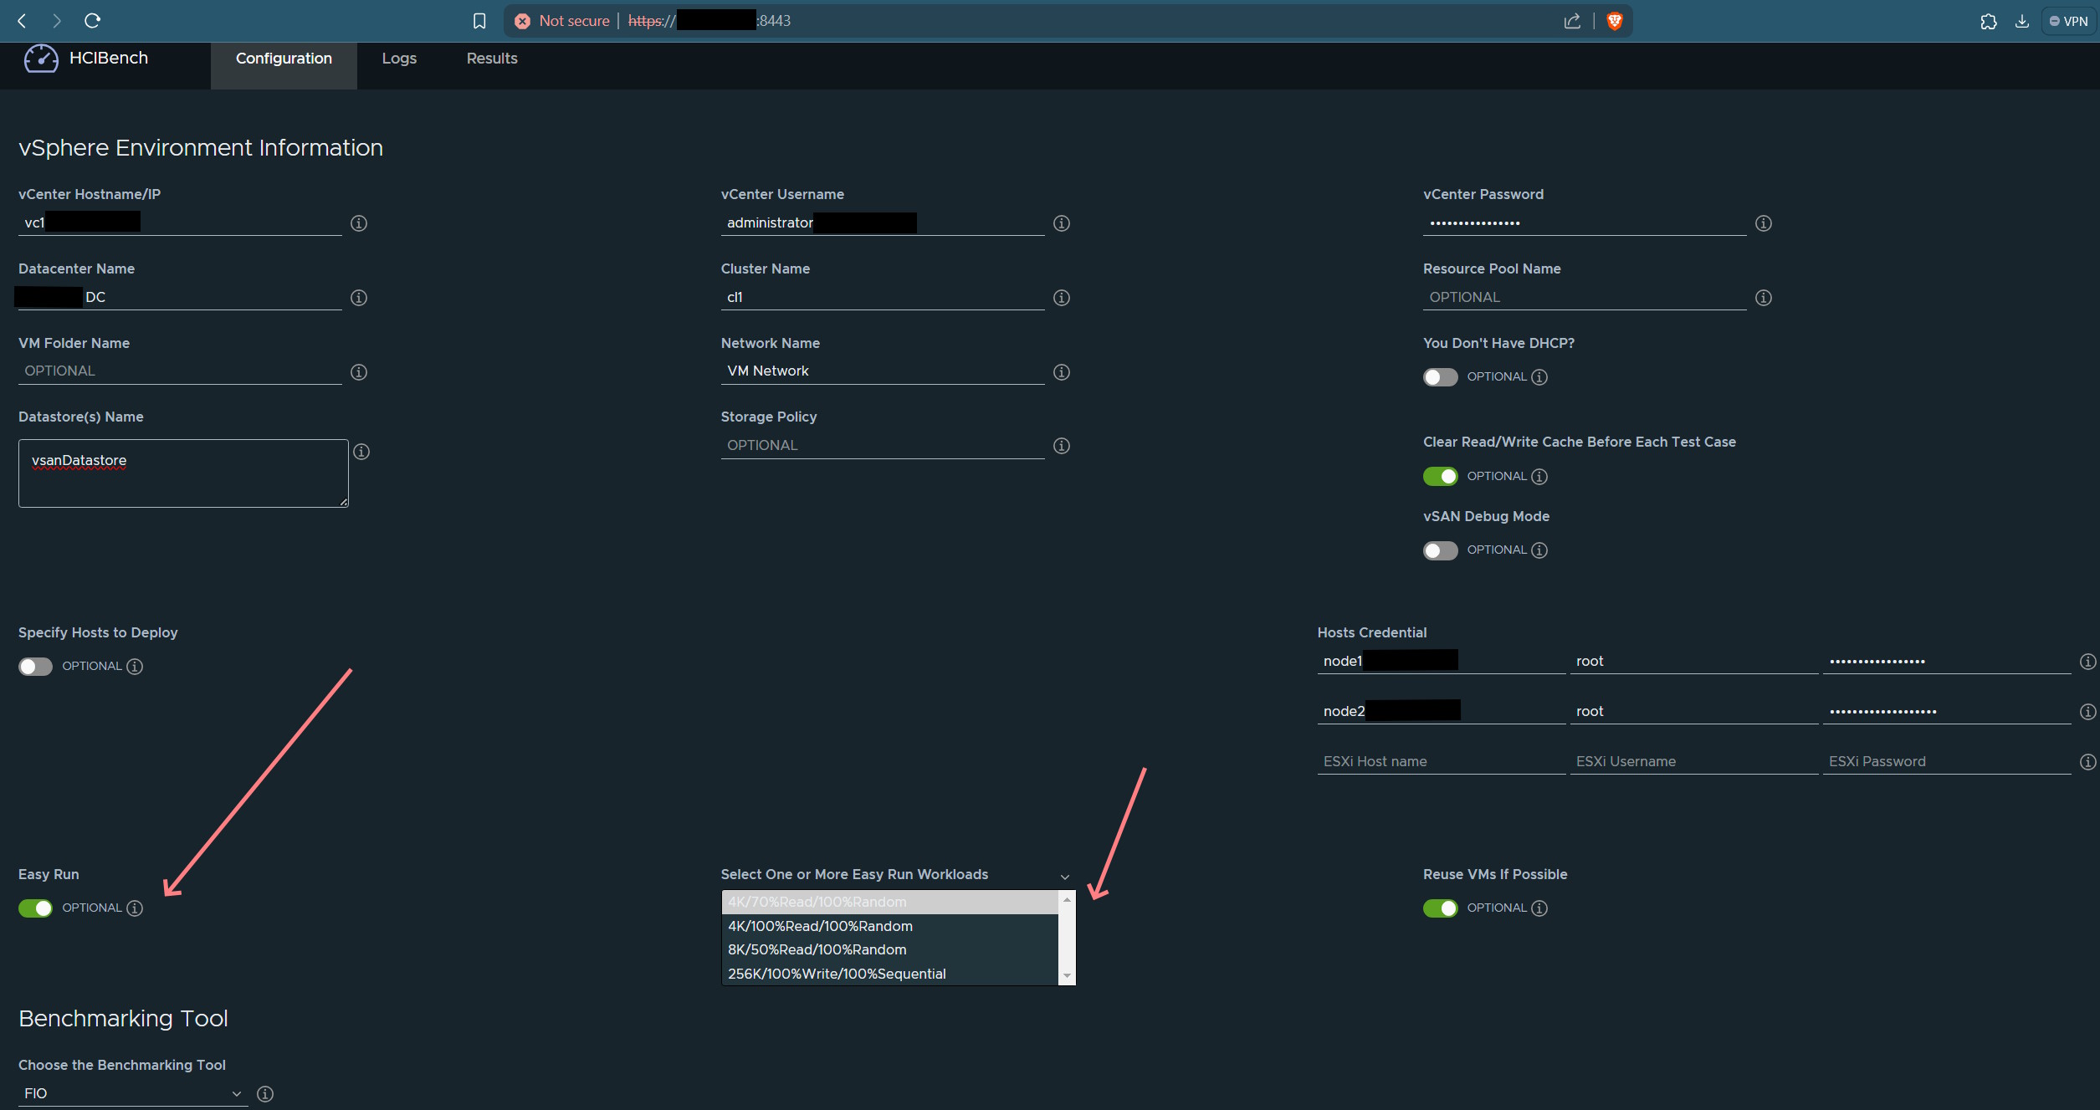Collapse Easy Run Workloads chevron

point(1065,877)
